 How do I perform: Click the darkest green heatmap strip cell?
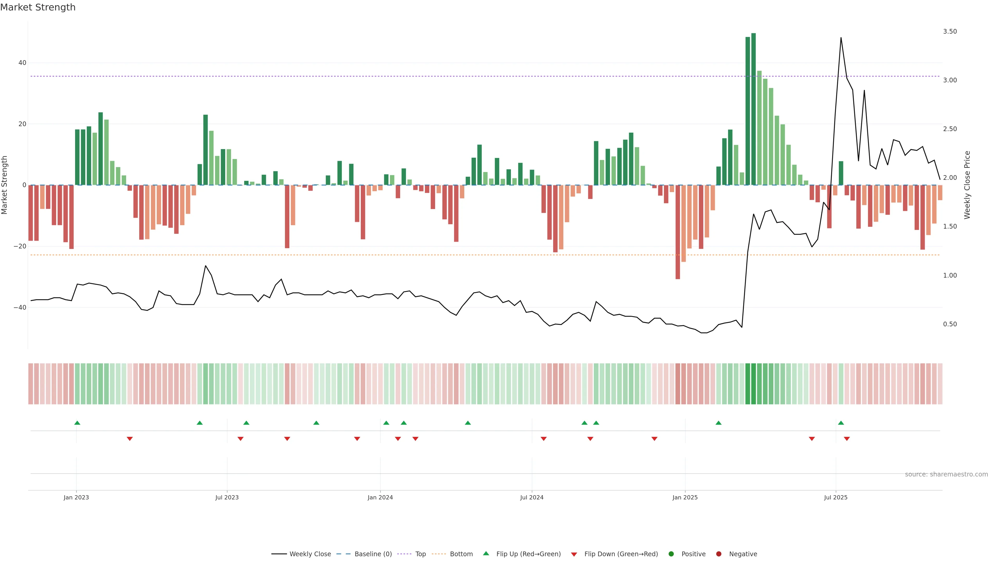click(753, 384)
